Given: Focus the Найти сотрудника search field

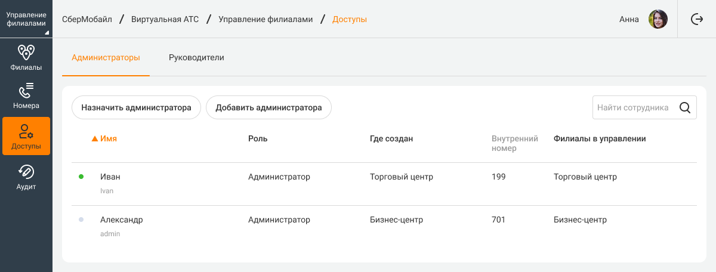Looking at the screenshot, I should pyautogui.click(x=632, y=108).
